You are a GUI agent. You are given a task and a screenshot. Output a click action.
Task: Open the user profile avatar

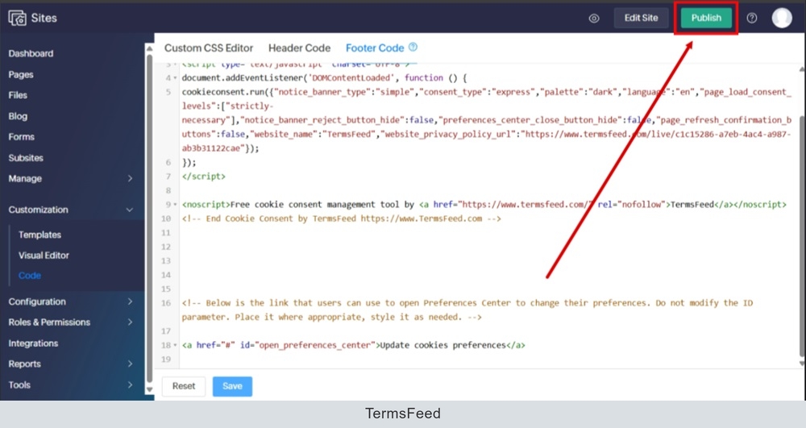click(781, 18)
